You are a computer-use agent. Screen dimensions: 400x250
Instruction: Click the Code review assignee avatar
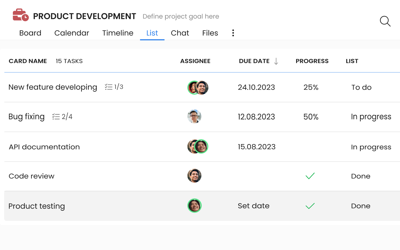click(194, 176)
